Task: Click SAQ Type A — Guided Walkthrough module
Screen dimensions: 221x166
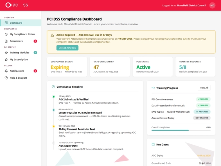Action: coord(171,111)
